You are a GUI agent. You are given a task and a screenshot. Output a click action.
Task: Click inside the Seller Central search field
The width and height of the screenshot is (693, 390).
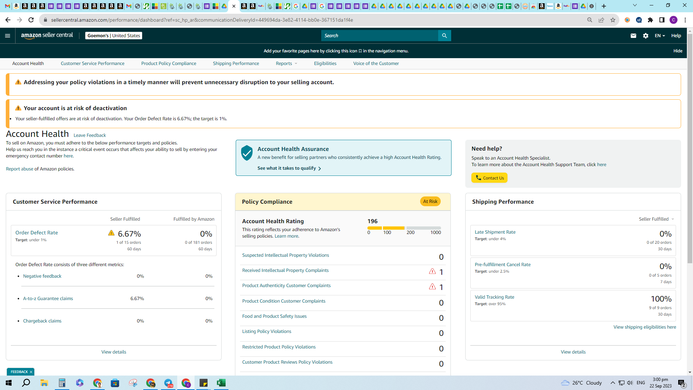(x=379, y=35)
